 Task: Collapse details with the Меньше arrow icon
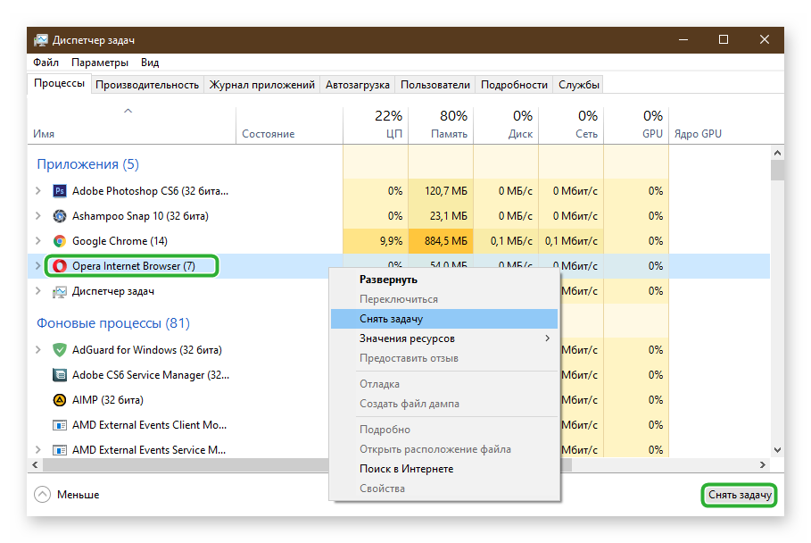[43, 495]
